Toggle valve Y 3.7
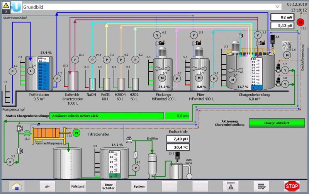 point(285,70)
